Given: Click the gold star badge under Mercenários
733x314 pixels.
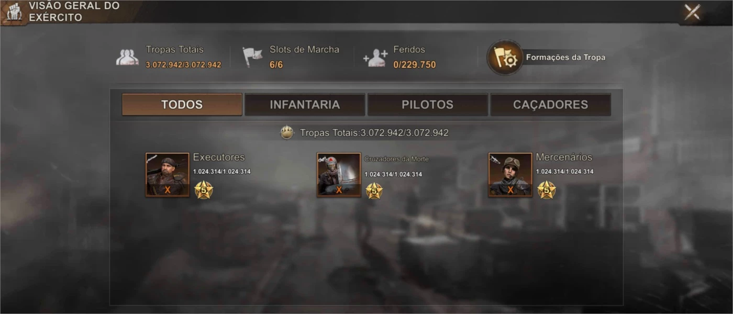Looking at the screenshot, I should (x=546, y=190).
